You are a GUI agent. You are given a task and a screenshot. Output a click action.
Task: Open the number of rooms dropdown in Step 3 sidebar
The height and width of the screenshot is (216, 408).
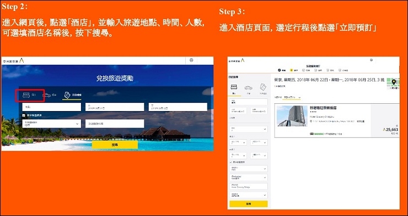tap(249, 129)
